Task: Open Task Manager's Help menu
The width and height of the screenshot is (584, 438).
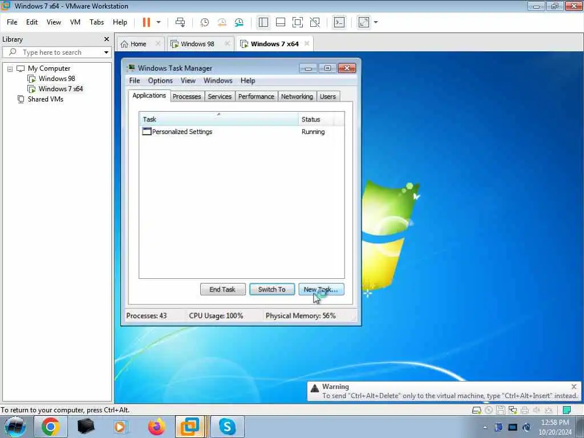Action: tap(248, 81)
